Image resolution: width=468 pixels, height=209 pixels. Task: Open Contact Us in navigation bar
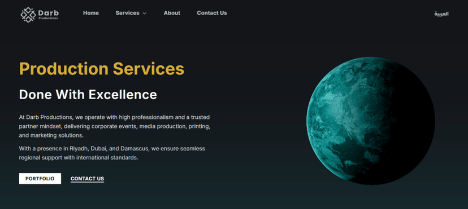[x=211, y=13]
